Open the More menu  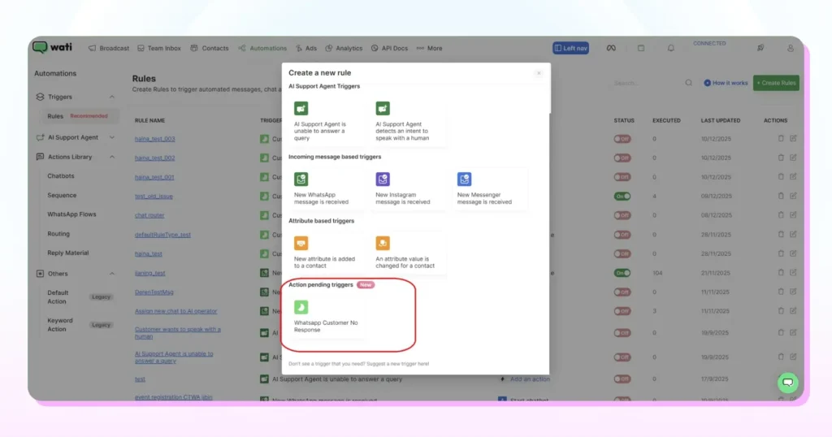[x=430, y=48]
